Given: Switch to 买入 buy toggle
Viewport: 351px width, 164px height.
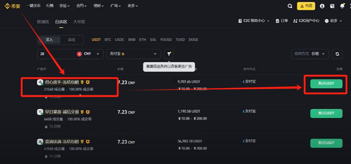Looking at the screenshot, I should (49, 40).
